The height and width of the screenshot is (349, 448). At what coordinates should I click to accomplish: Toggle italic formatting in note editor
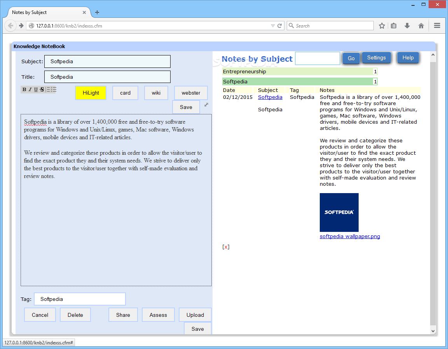click(30, 90)
